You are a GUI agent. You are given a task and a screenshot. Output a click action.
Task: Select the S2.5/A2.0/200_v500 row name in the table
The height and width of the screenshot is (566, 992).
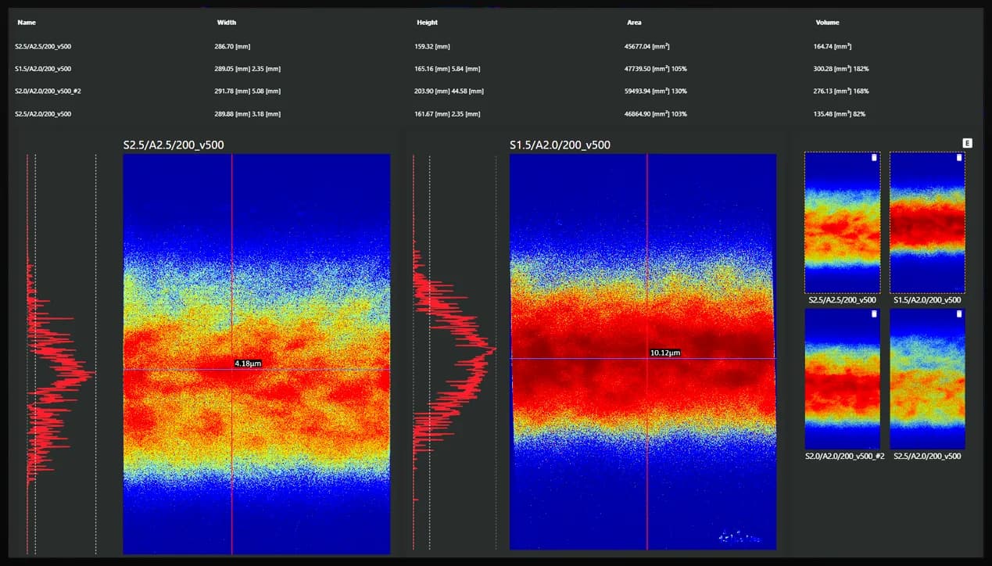click(x=43, y=114)
